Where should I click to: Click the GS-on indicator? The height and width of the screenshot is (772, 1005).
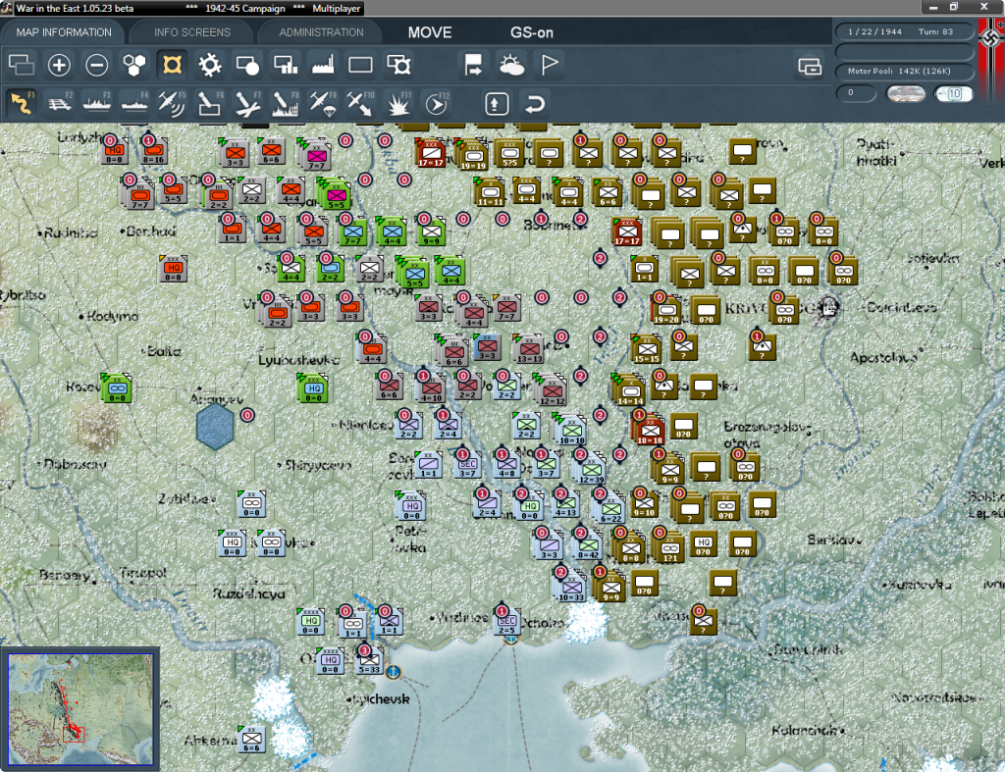click(531, 32)
